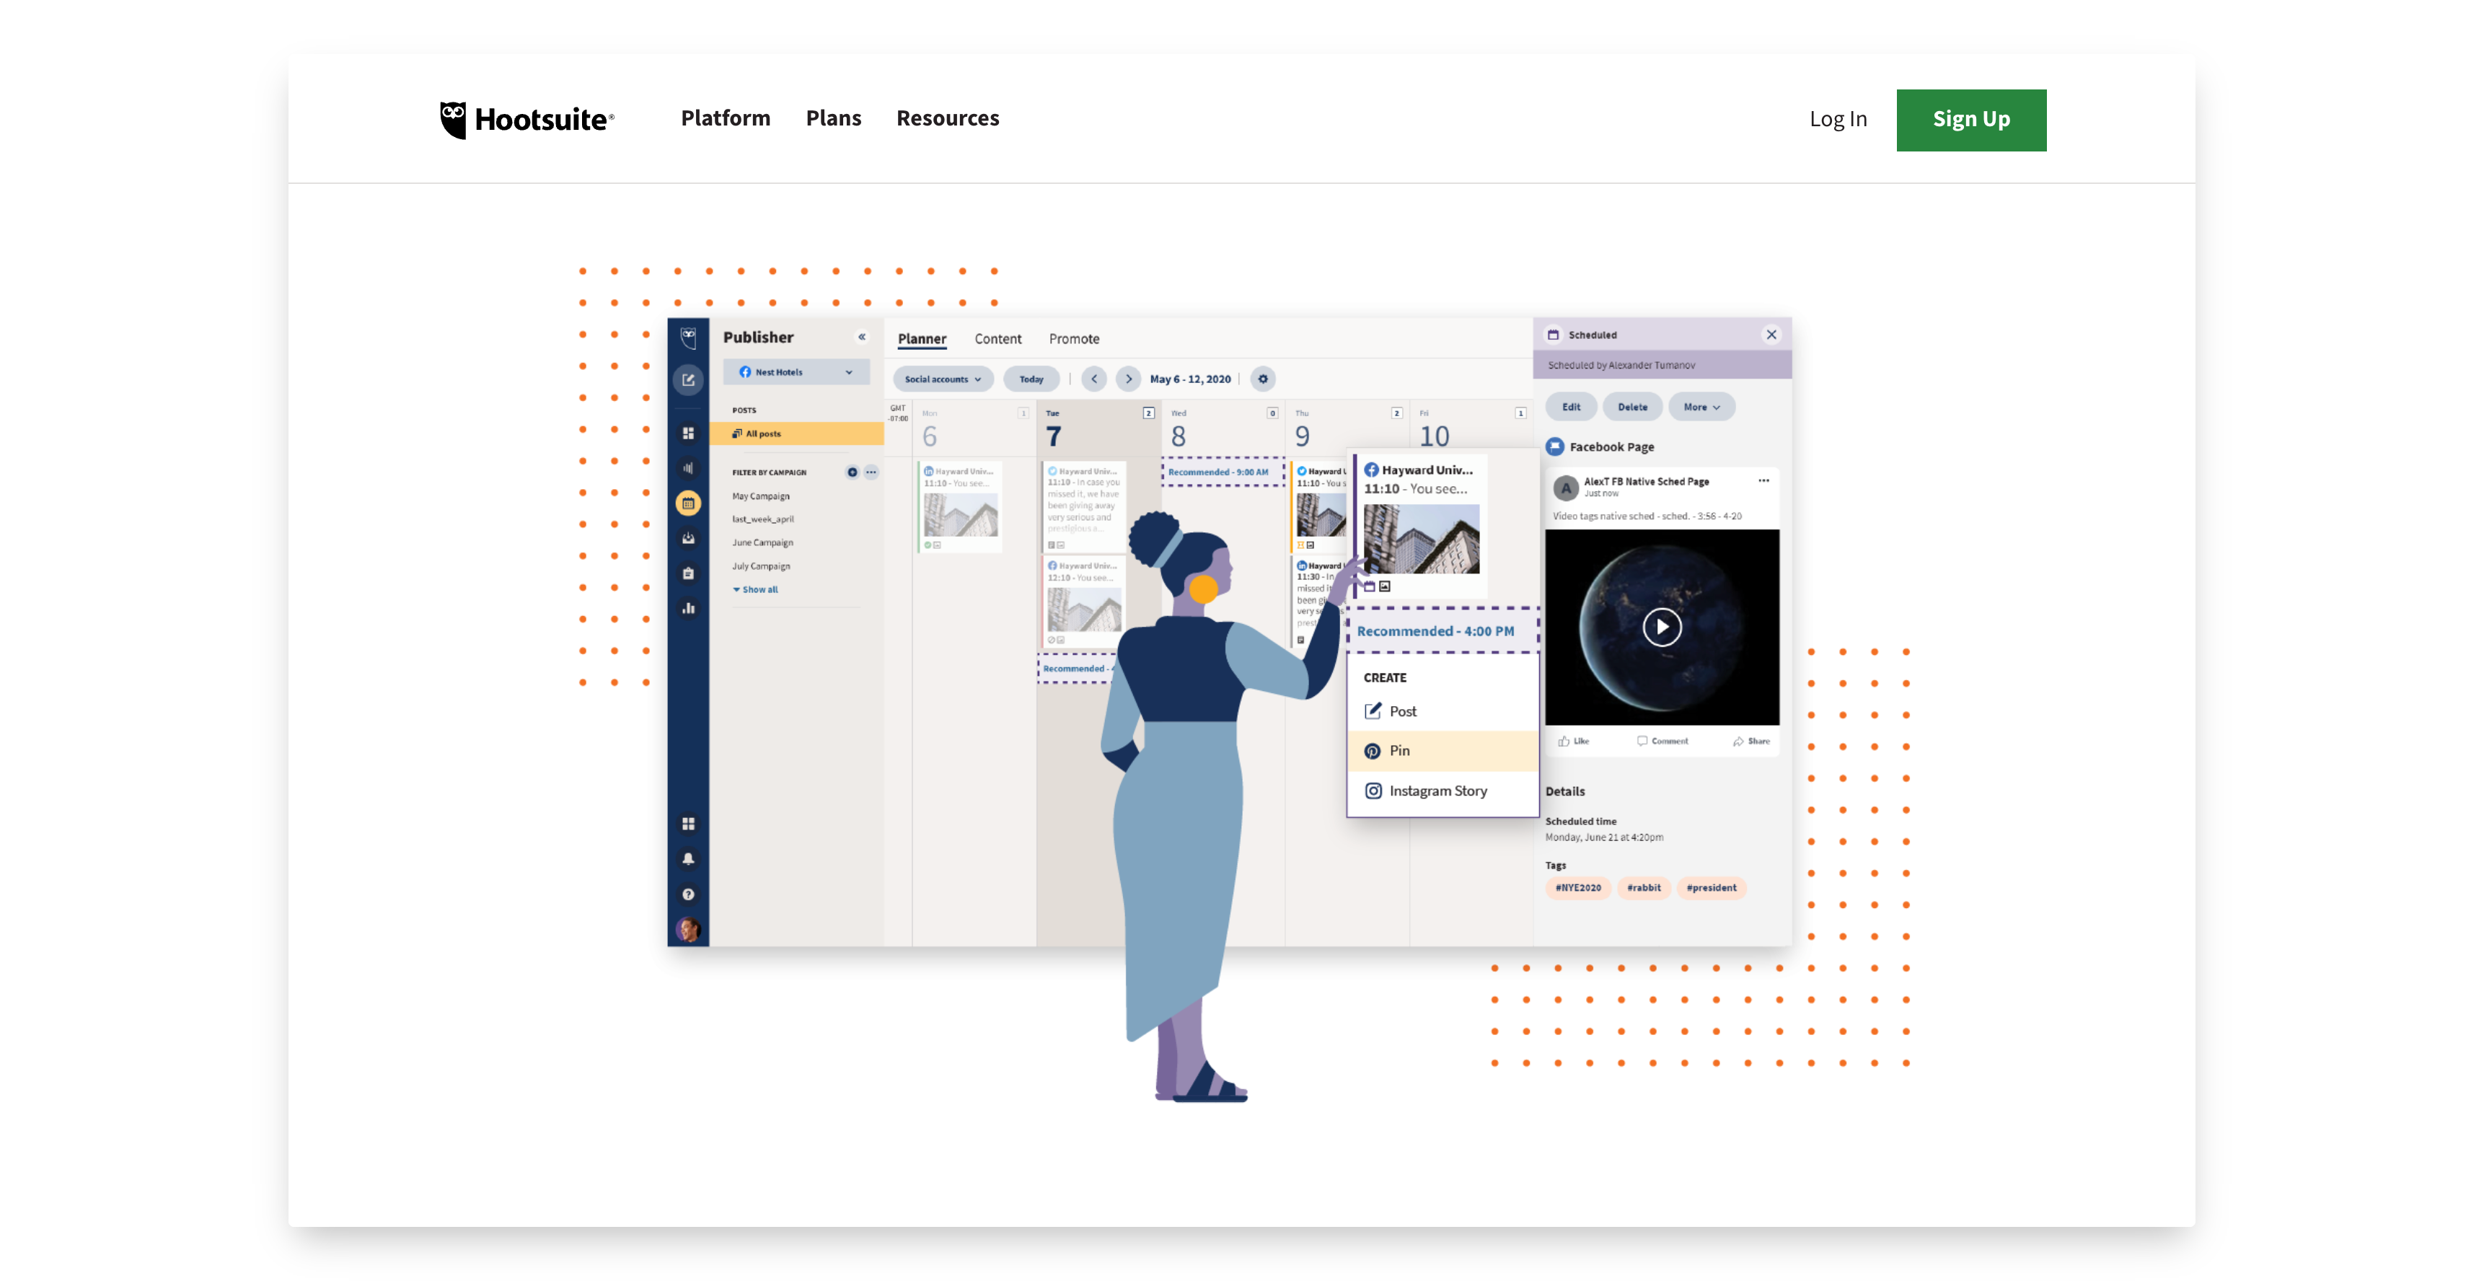
Task: Delete the scheduled post
Action: pyautogui.click(x=1632, y=407)
